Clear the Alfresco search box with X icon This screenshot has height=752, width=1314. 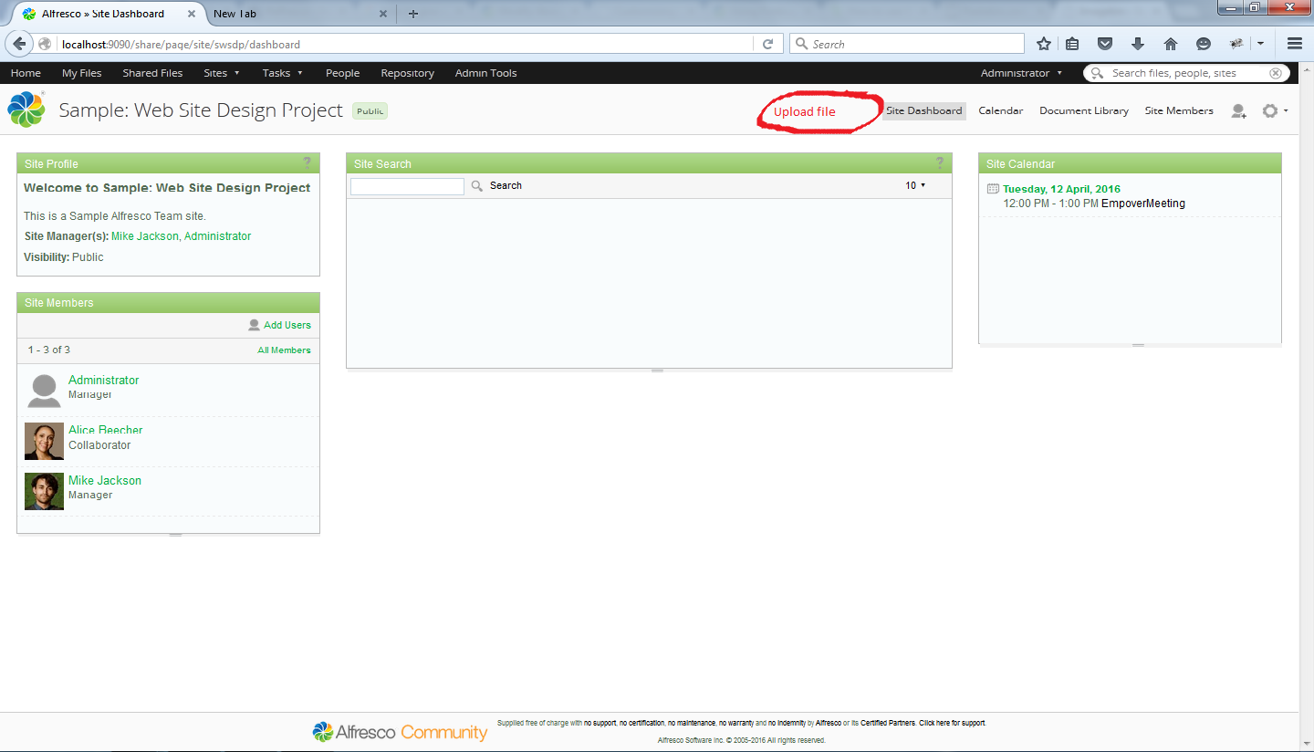pyautogui.click(x=1275, y=73)
